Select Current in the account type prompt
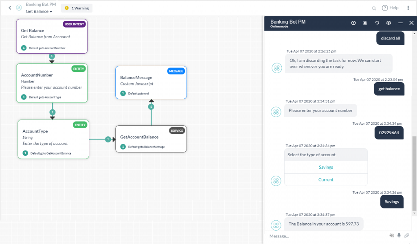The height and width of the screenshot is (244, 417). point(326,179)
